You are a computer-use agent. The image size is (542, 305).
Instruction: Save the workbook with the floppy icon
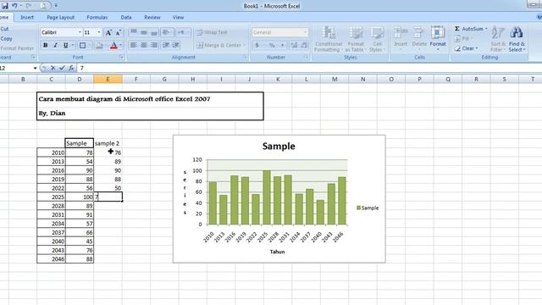4,6
